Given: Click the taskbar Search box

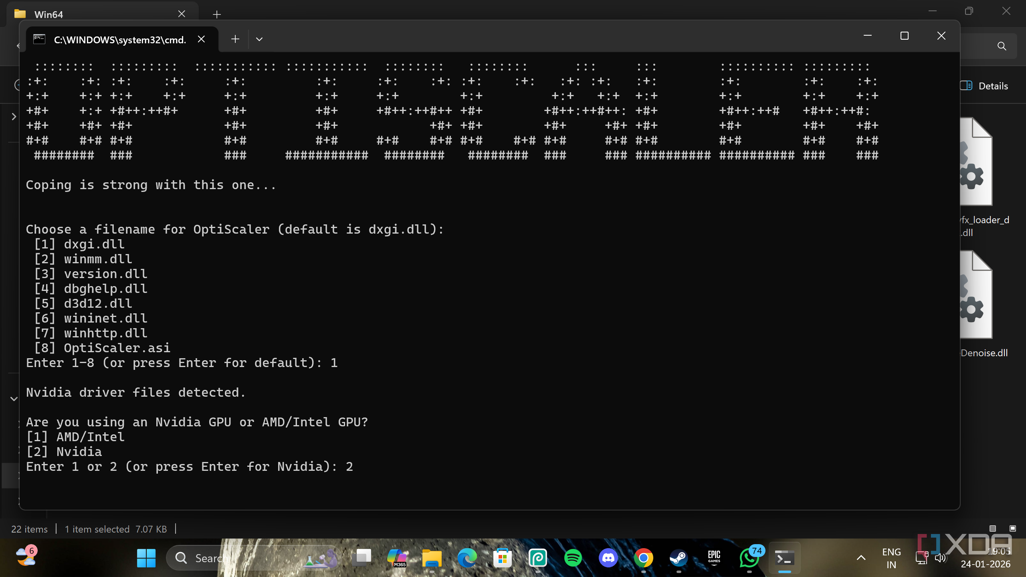Looking at the screenshot, I should [252, 558].
